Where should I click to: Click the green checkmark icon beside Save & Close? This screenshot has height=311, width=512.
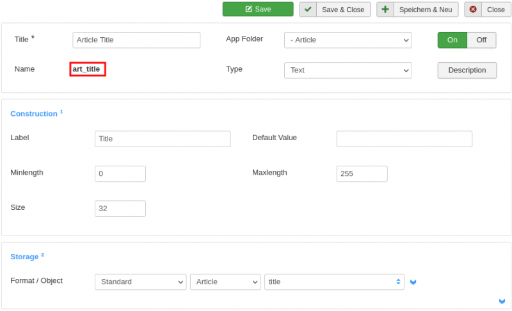coord(308,10)
